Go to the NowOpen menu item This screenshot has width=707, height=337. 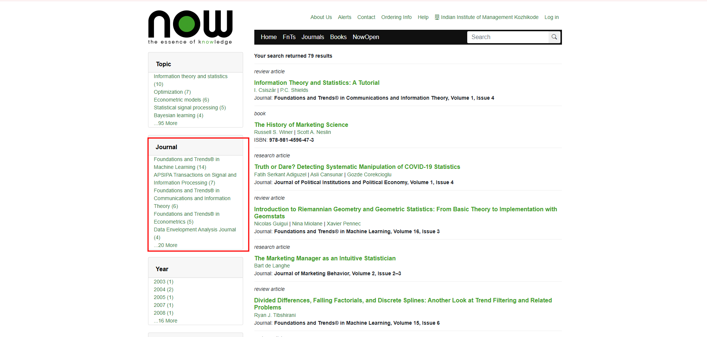(x=365, y=37)
